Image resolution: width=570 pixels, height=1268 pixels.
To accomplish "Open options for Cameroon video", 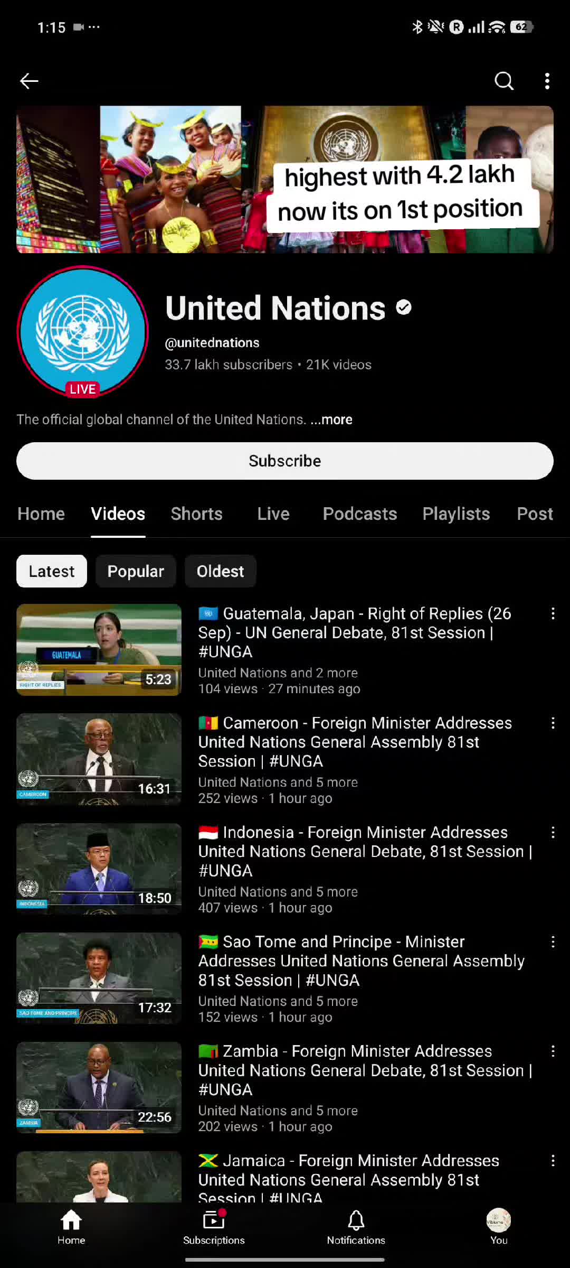I will click(x=553, y=723).
